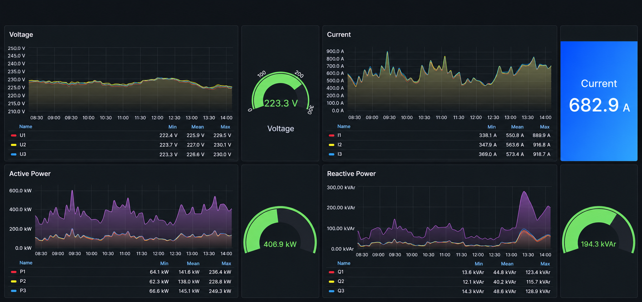Open the Reactive Power panel title
The image size is (642, 302).
(x=351, y=173)
